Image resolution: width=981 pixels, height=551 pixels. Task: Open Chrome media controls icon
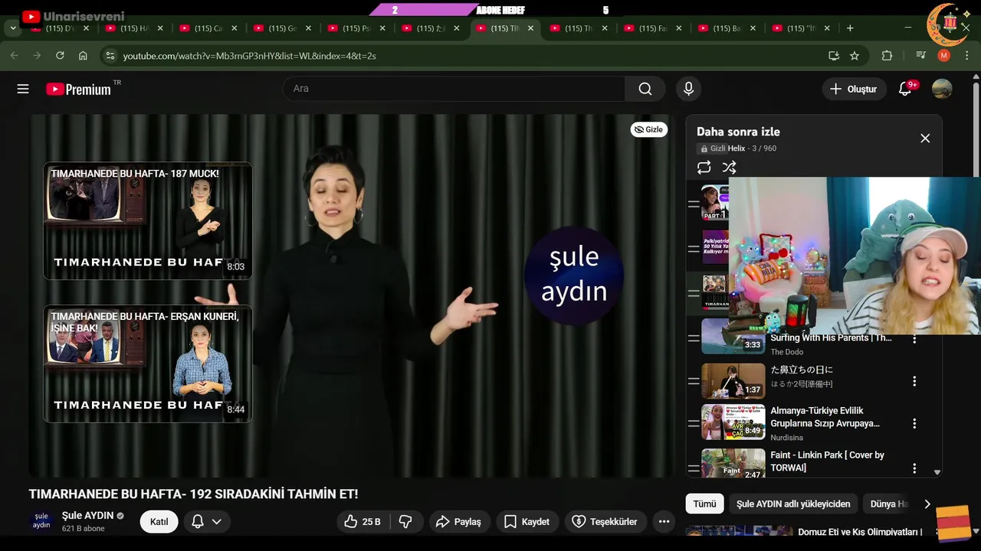pyautogui.click(x=921, y=56)
